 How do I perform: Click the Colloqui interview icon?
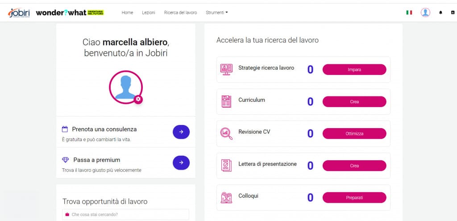(x=226, y=197)
